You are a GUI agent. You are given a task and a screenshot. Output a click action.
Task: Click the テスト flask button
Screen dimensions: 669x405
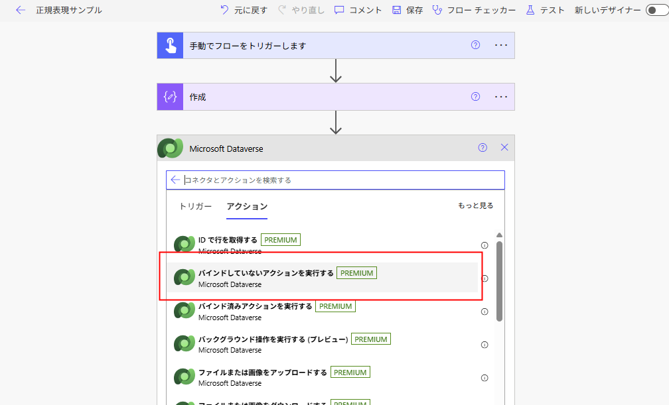coord(545,11)
